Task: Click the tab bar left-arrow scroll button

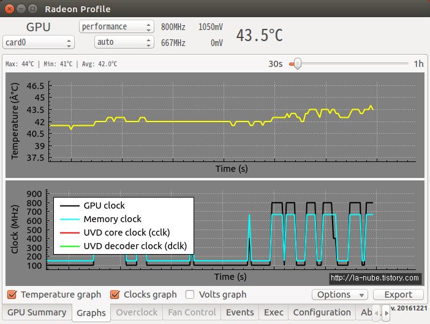Action: [x=377, y=313]
